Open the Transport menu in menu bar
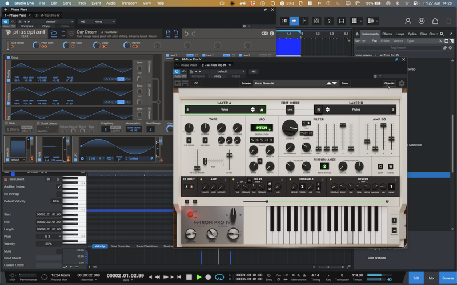This screenshot has width=457, height=285. pyautogui.click(x=129, y=3)
